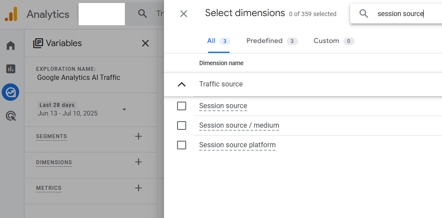Open the Home icon in sidebar

(10, 46)
